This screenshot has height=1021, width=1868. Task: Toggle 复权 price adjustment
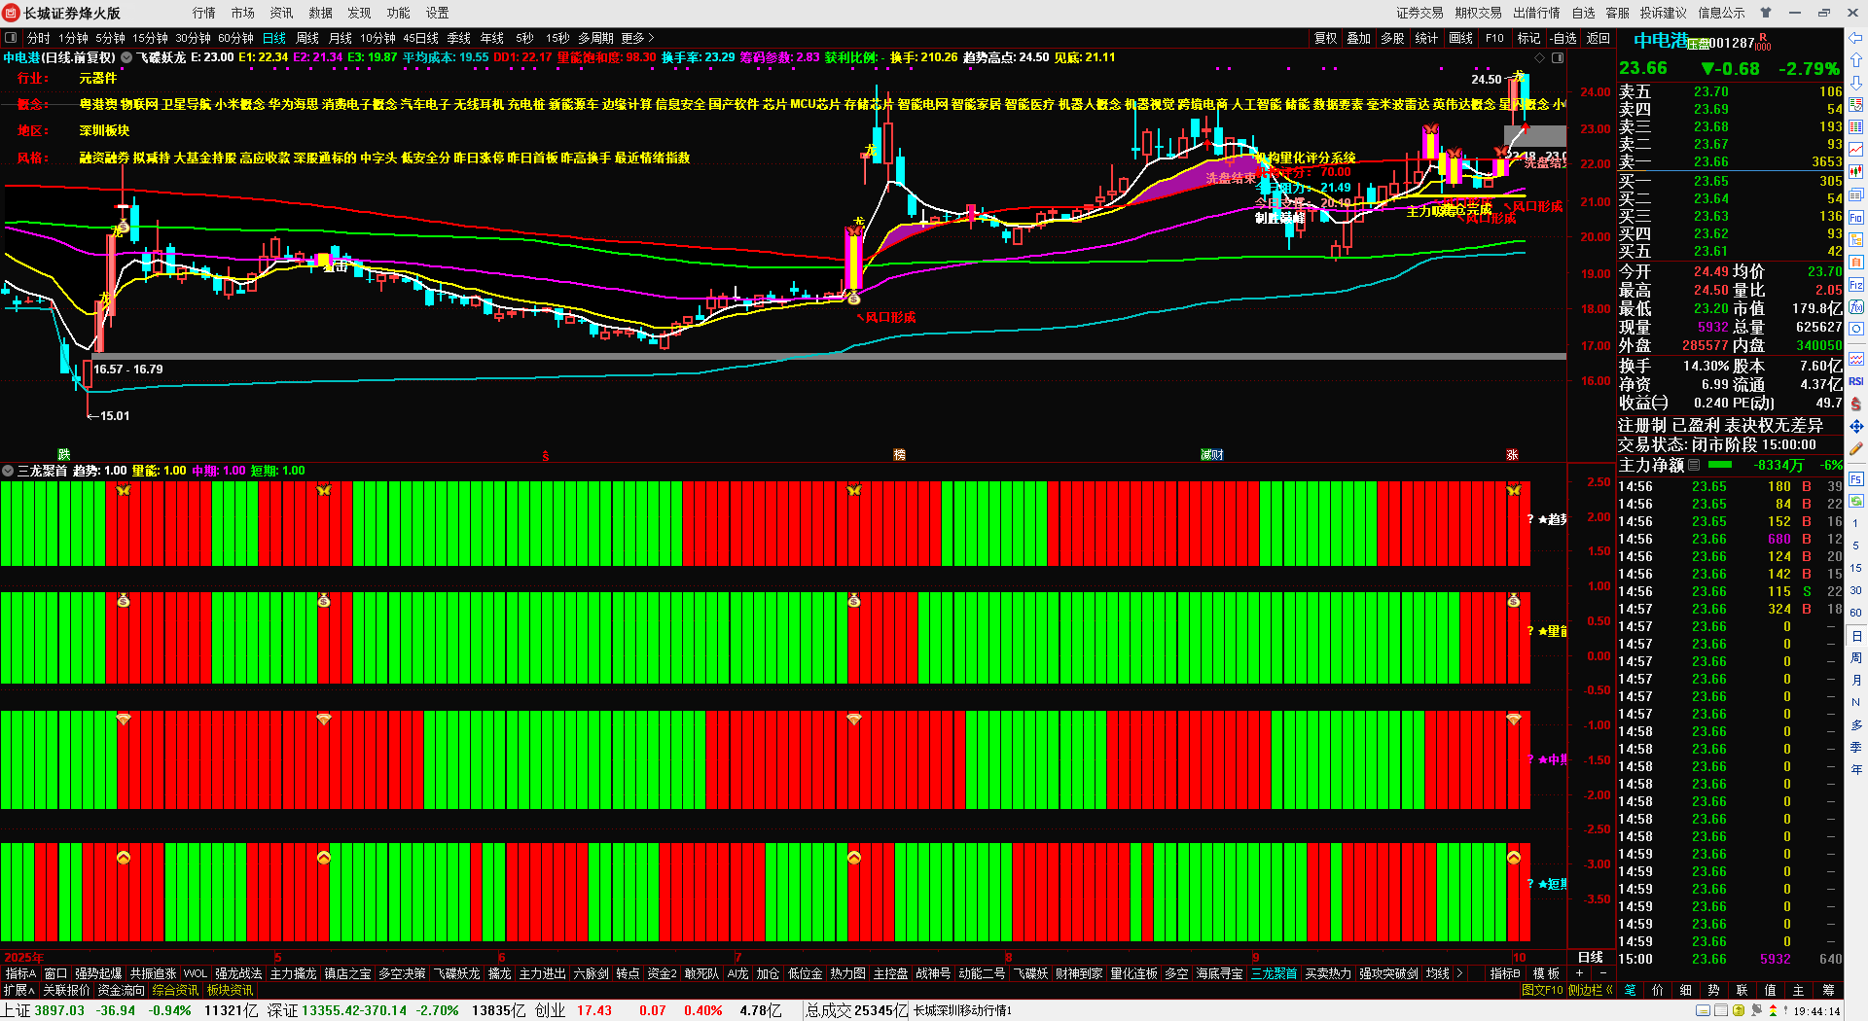(x=1326, y=38)
